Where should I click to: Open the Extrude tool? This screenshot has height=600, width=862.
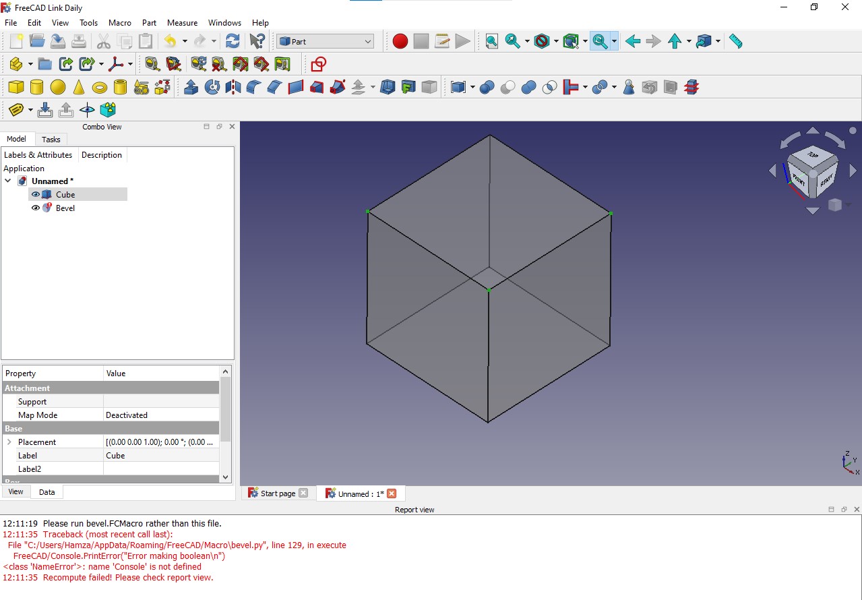click(x=191, y=86)
